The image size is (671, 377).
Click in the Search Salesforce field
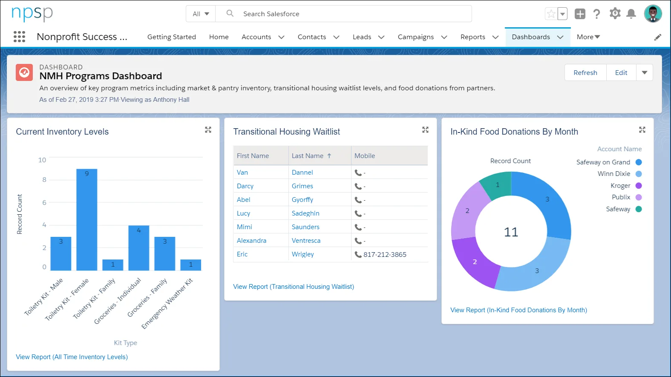click(x=343, y=14)
